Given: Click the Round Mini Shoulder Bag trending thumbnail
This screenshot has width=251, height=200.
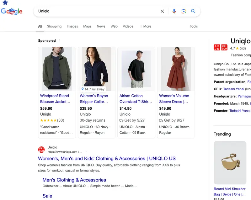Looking at the screenshot, I should click(x=230, y=162).
